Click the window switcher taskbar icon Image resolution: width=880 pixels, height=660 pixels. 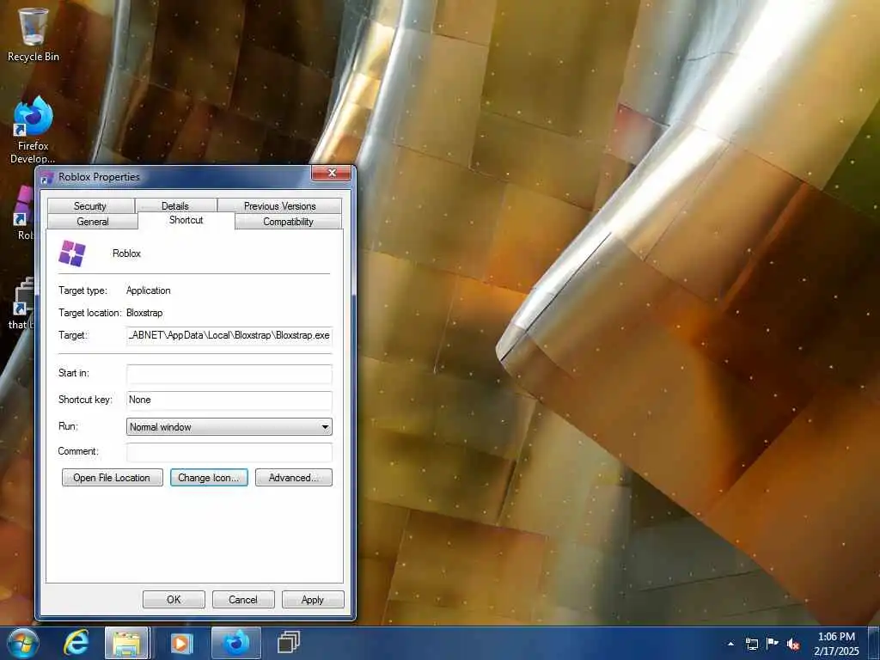tap(289, 643)
